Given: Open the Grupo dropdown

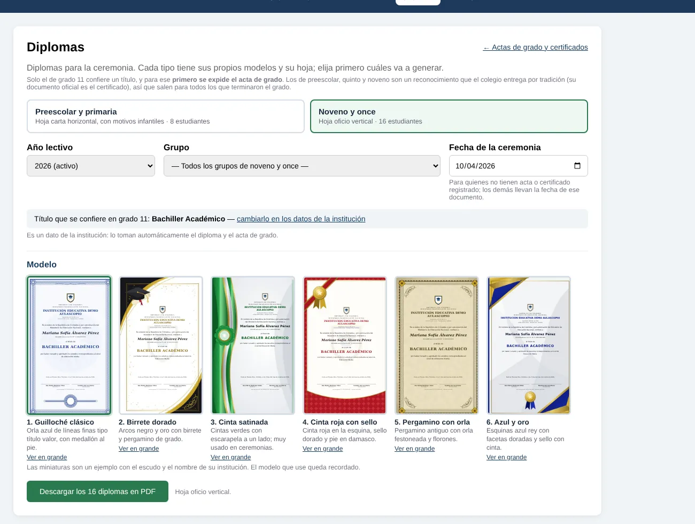Looking at the screenshot, I should tap(302, 166).
